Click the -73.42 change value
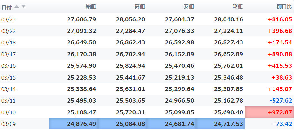 click(x=282, y=124)
